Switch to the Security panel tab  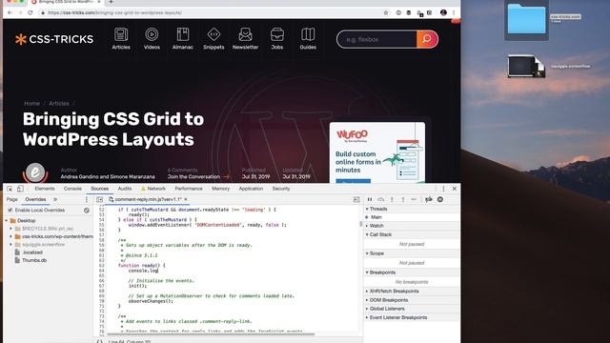[x=281, y=189]
